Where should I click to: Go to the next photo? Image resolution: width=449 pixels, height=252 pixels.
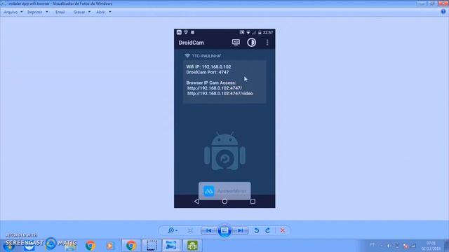[240, 230]
